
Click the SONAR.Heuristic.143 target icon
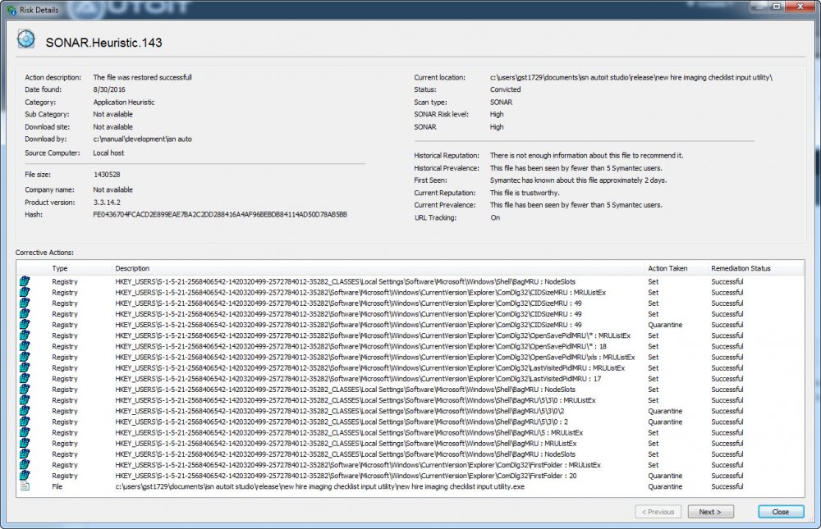pyautogui.click(x=25, y=39)
